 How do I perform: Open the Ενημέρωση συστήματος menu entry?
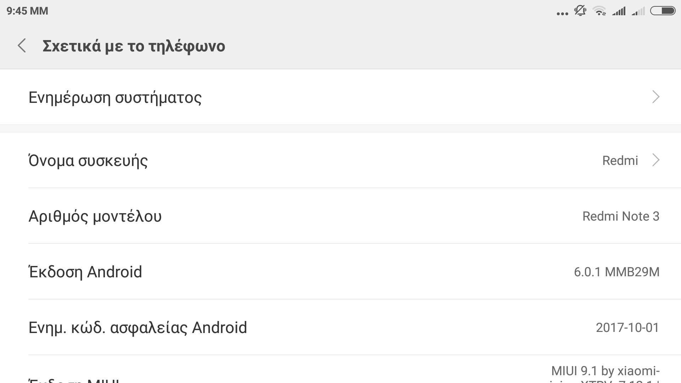(x=115, y=97)
